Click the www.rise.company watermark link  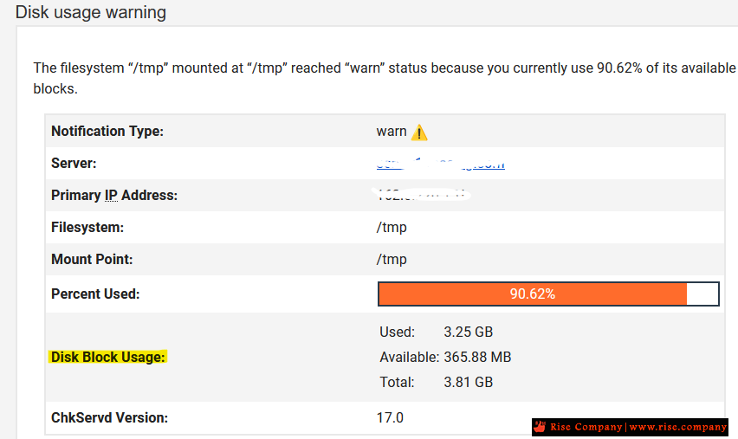(x=677, y=427)
